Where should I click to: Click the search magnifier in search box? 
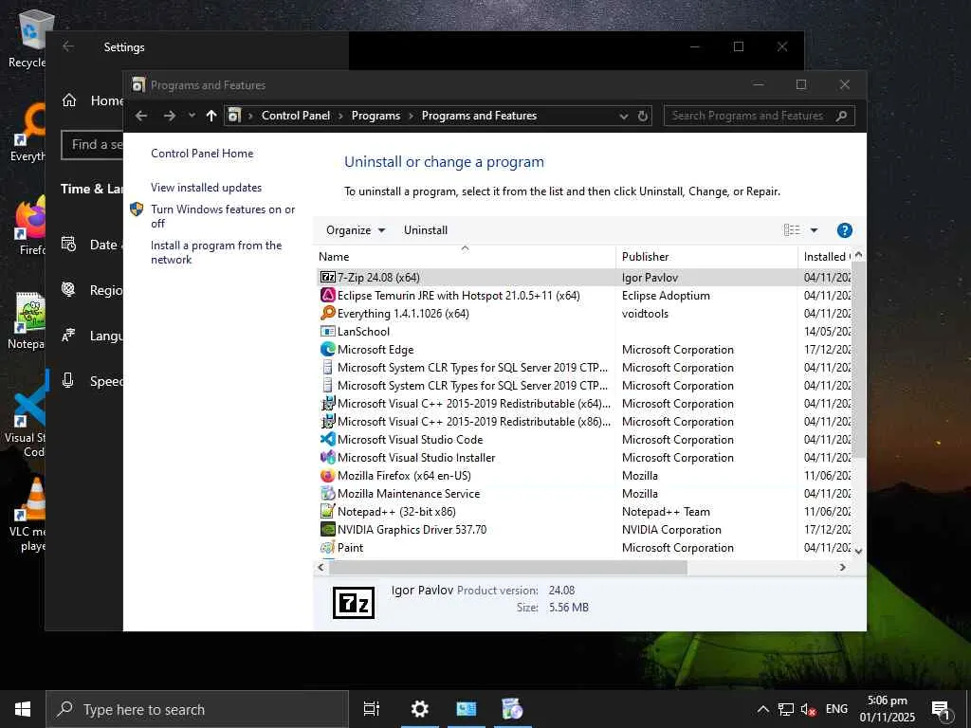(841, 116)
